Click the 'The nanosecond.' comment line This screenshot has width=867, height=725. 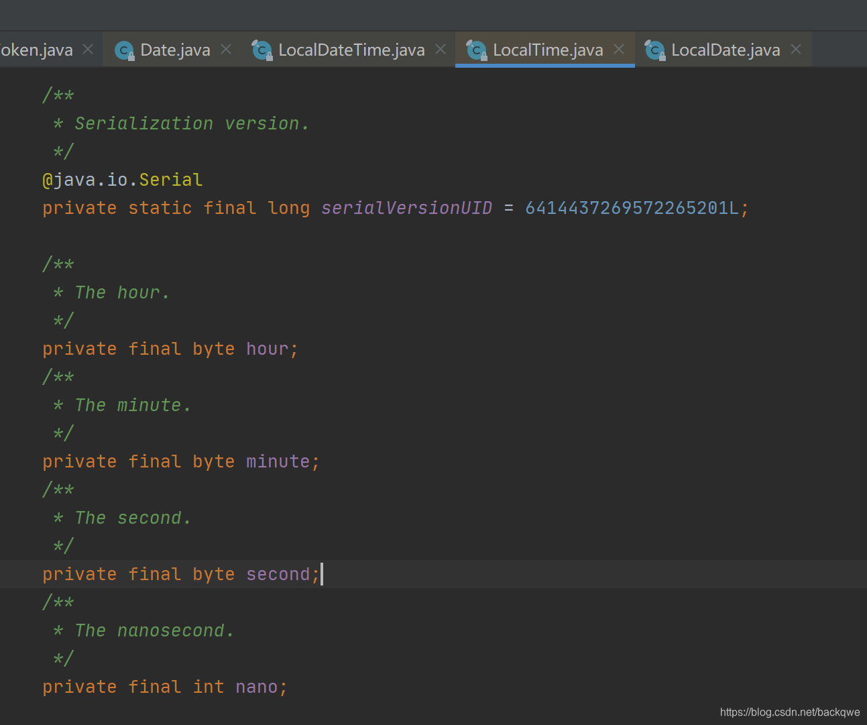(x=154, y=630)
